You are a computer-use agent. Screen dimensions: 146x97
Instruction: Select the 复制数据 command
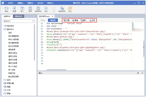(x=12, y=49)
